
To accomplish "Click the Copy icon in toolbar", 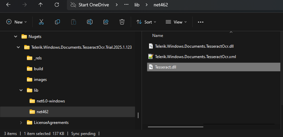I will 57,22.
